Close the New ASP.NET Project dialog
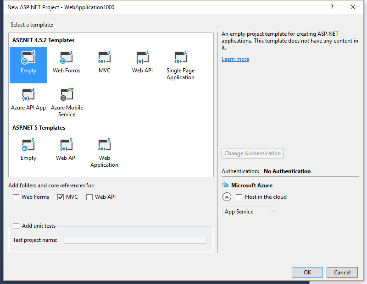367x284 pixels. click(x=353, y=7)
